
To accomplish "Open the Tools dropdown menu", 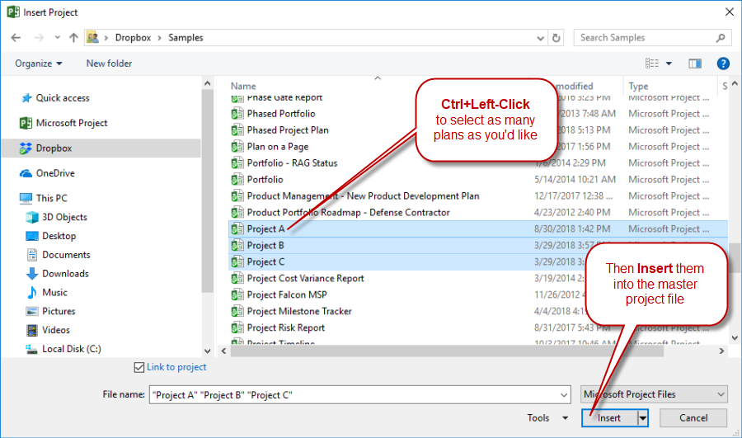I will (x=547, y=418).
